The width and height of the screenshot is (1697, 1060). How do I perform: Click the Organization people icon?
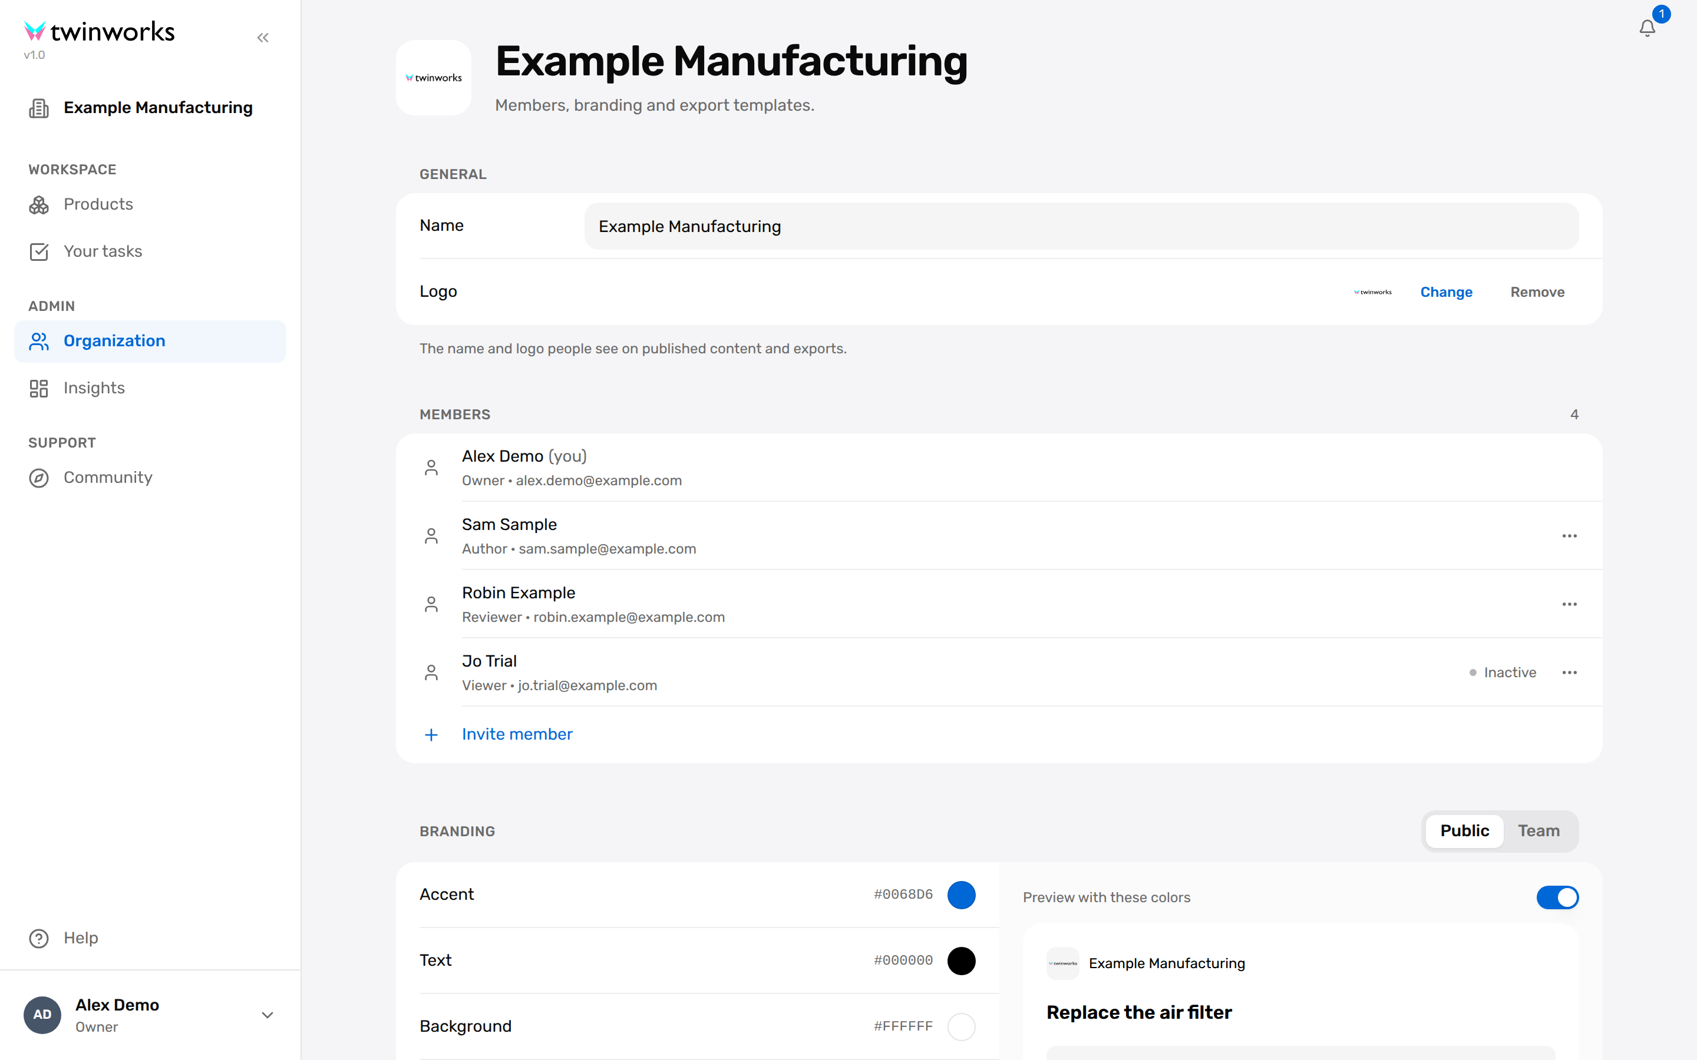point(39,342)
